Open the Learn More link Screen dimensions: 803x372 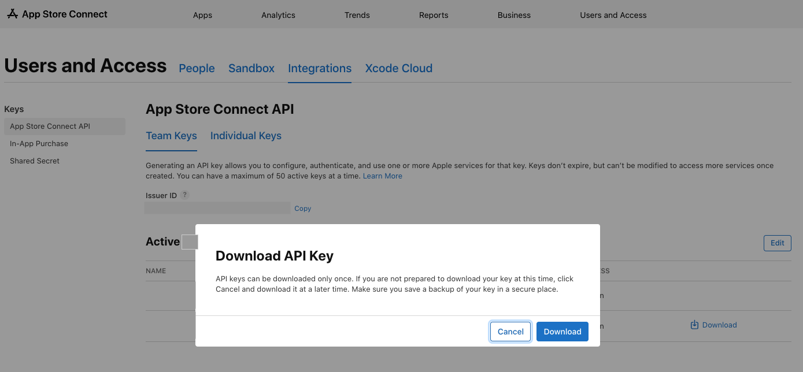click(x=383, y=176)
